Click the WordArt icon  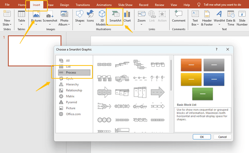[219, 17]
